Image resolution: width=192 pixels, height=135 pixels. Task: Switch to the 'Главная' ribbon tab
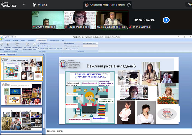point(8,40)
